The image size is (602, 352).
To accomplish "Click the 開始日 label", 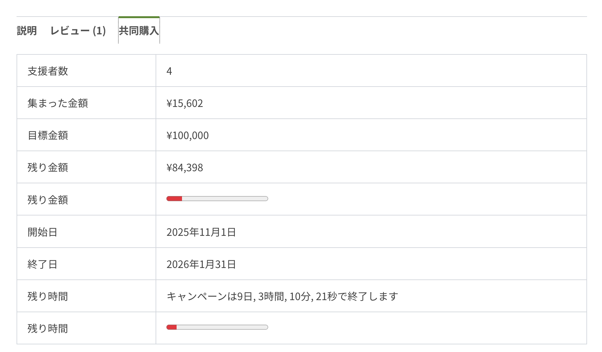I will point(42,232).
